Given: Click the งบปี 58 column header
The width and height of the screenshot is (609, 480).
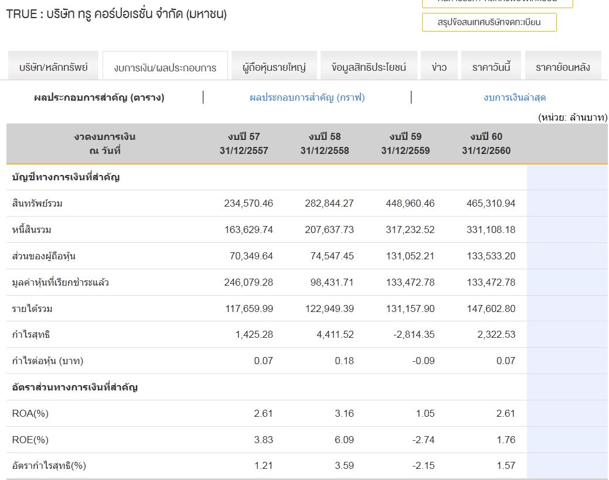Looking at the screenshot, I should 325,143.
